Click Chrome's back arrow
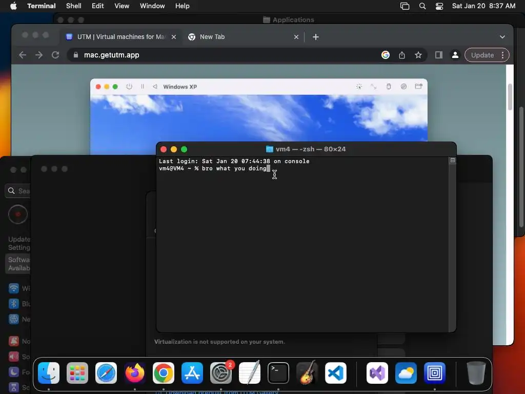The height and width of the screenshot is (394, 525). click(x=23, y=55)
